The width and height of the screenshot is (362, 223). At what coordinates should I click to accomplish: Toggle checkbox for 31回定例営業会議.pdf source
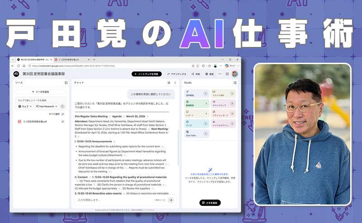coord(63,121)
